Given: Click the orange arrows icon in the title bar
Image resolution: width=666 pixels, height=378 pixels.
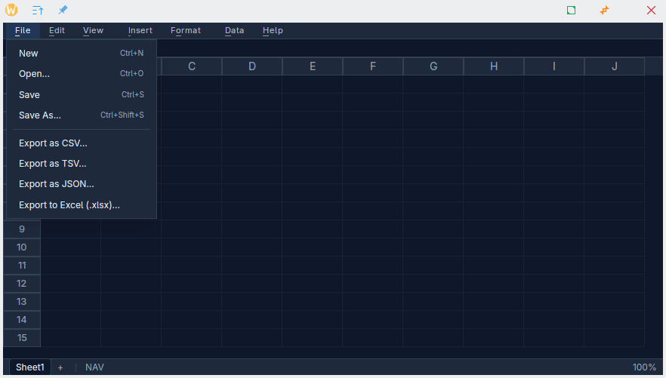Looking at the screenshot, I should click(x=604, y=11).
